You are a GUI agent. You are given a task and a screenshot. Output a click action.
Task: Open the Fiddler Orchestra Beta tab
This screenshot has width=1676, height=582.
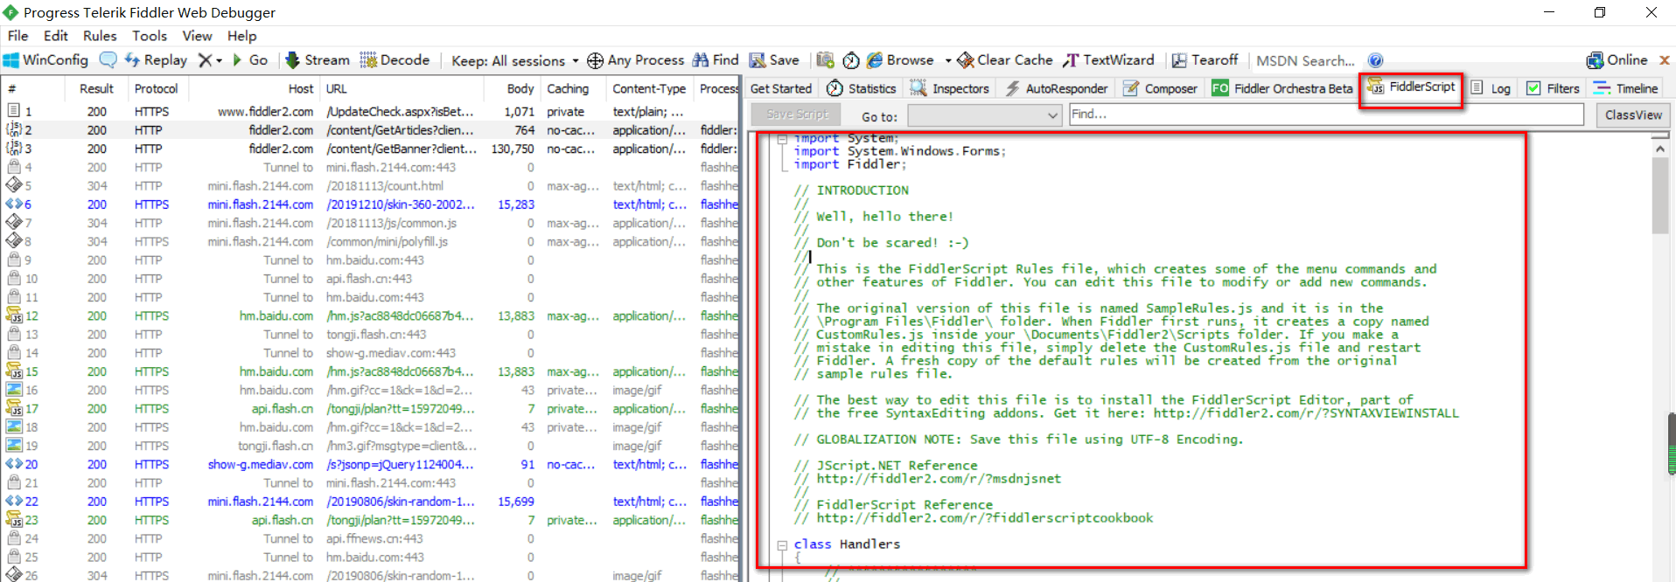tap(1281, 88)
